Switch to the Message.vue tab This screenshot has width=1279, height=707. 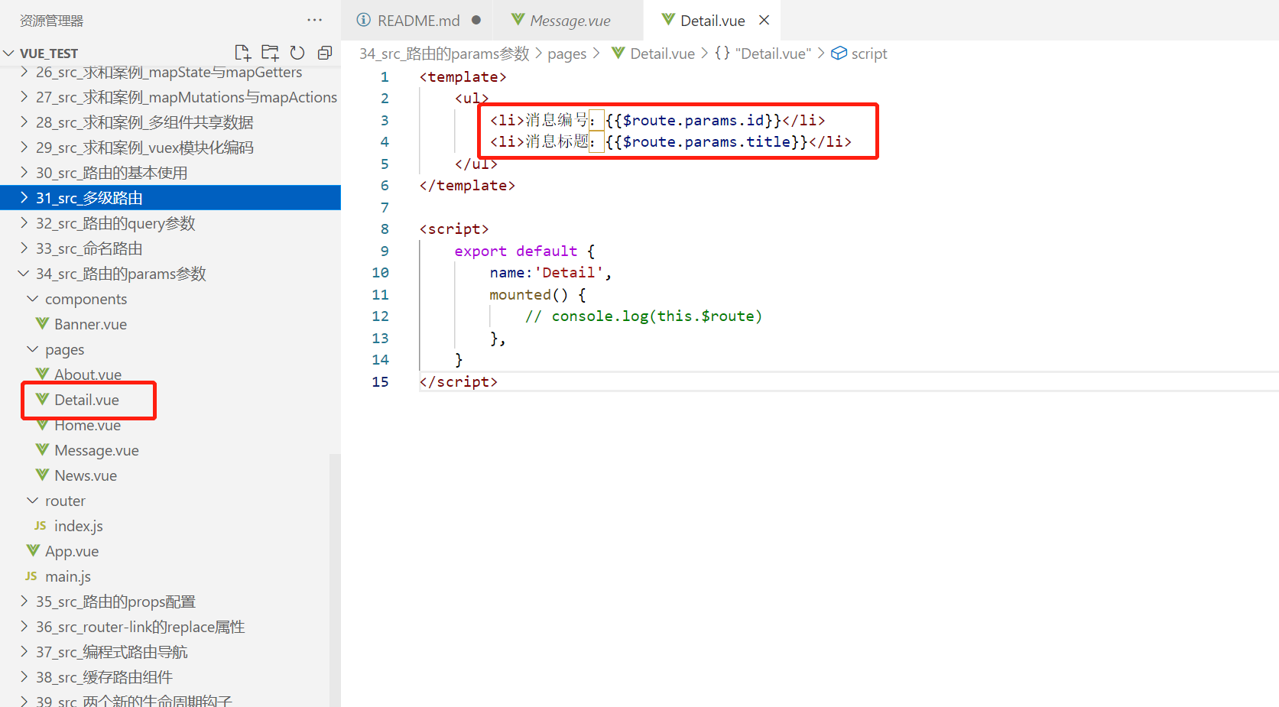570,21
